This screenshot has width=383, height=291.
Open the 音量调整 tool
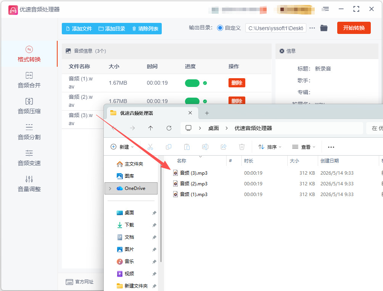click(29, 184)
